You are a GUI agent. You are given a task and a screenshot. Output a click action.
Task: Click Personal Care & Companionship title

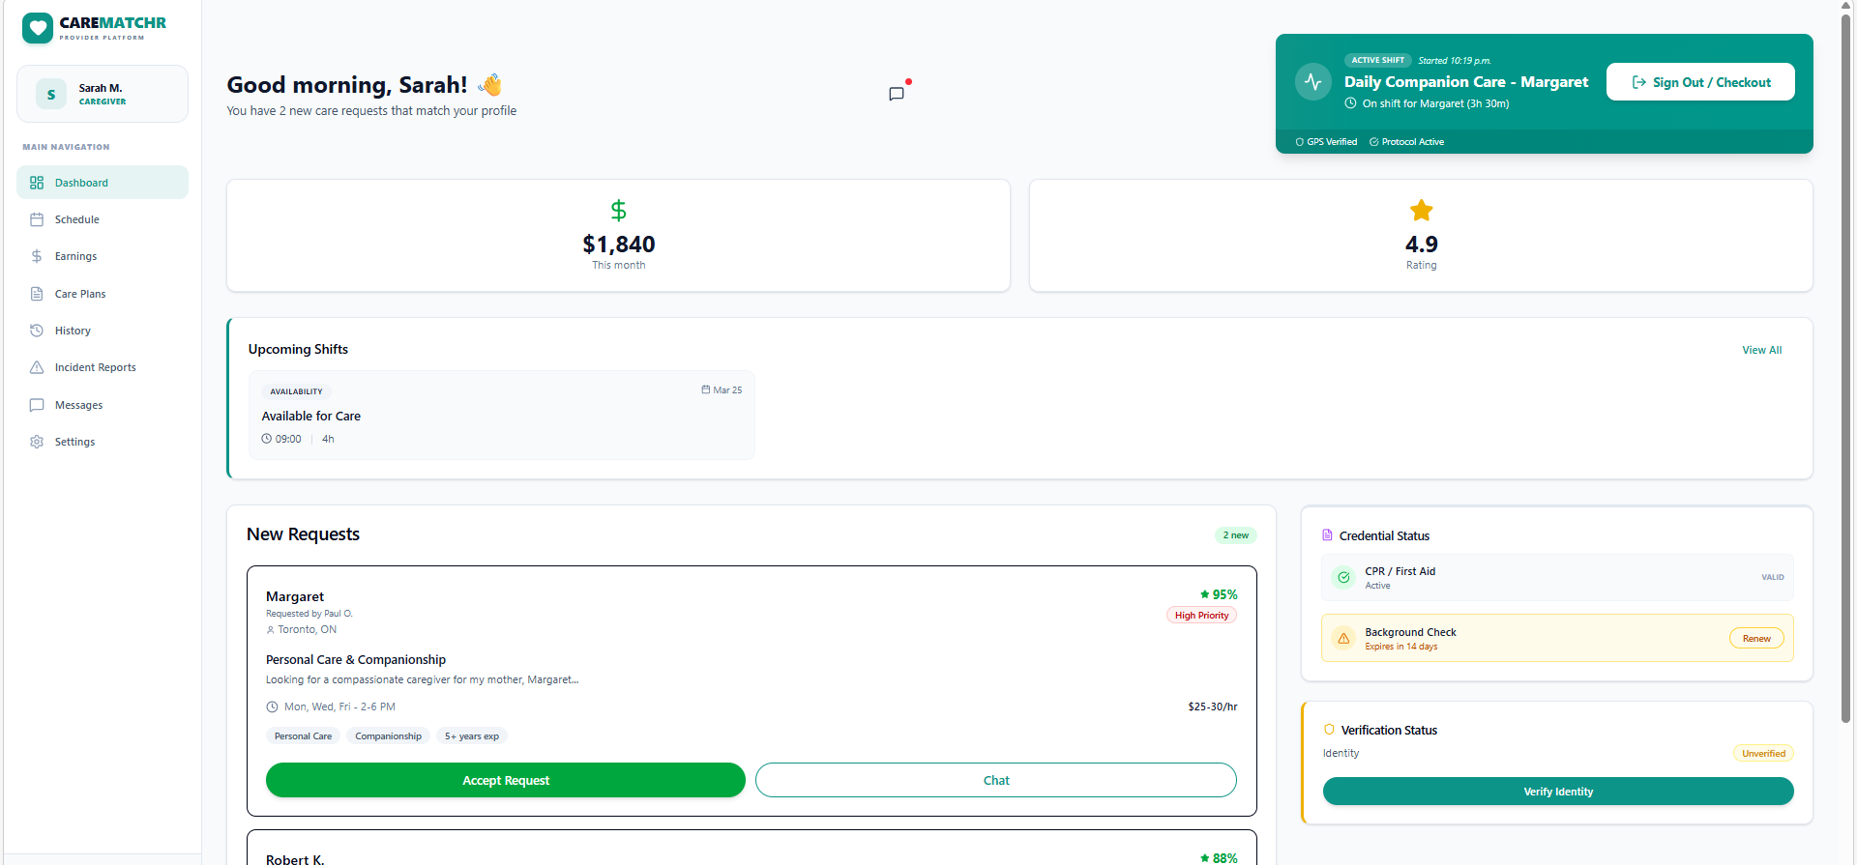point(356,660)
